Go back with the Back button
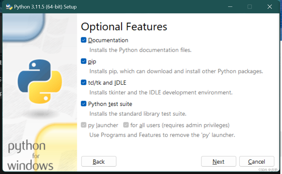282x174 pixels. tap(99, 162)
